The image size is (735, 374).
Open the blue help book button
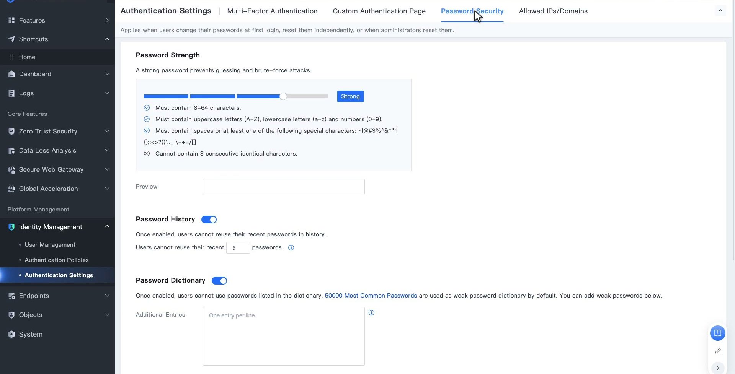point(718,333)
